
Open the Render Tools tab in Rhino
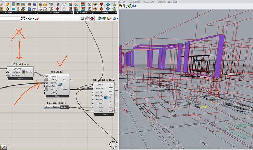pyautogui.click(x=148, y=2)
